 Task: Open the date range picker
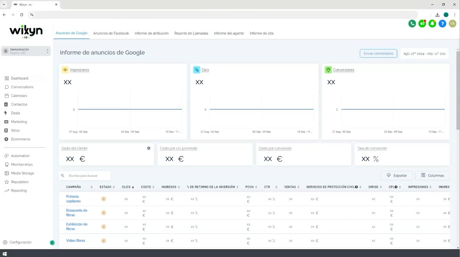coord(424,54)
